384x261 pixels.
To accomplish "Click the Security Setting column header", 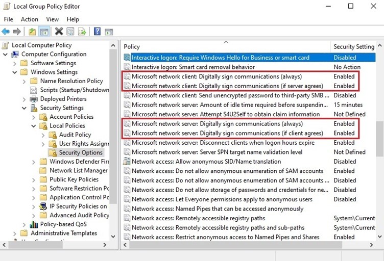I will click(353, 46).
